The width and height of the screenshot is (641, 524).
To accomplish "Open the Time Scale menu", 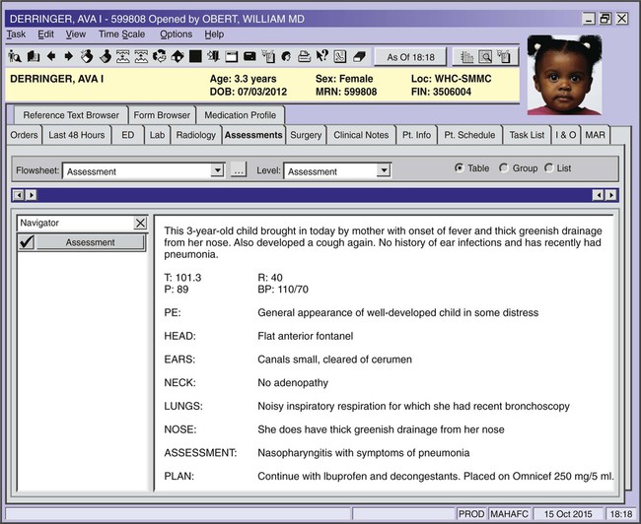I will point(121,33).
